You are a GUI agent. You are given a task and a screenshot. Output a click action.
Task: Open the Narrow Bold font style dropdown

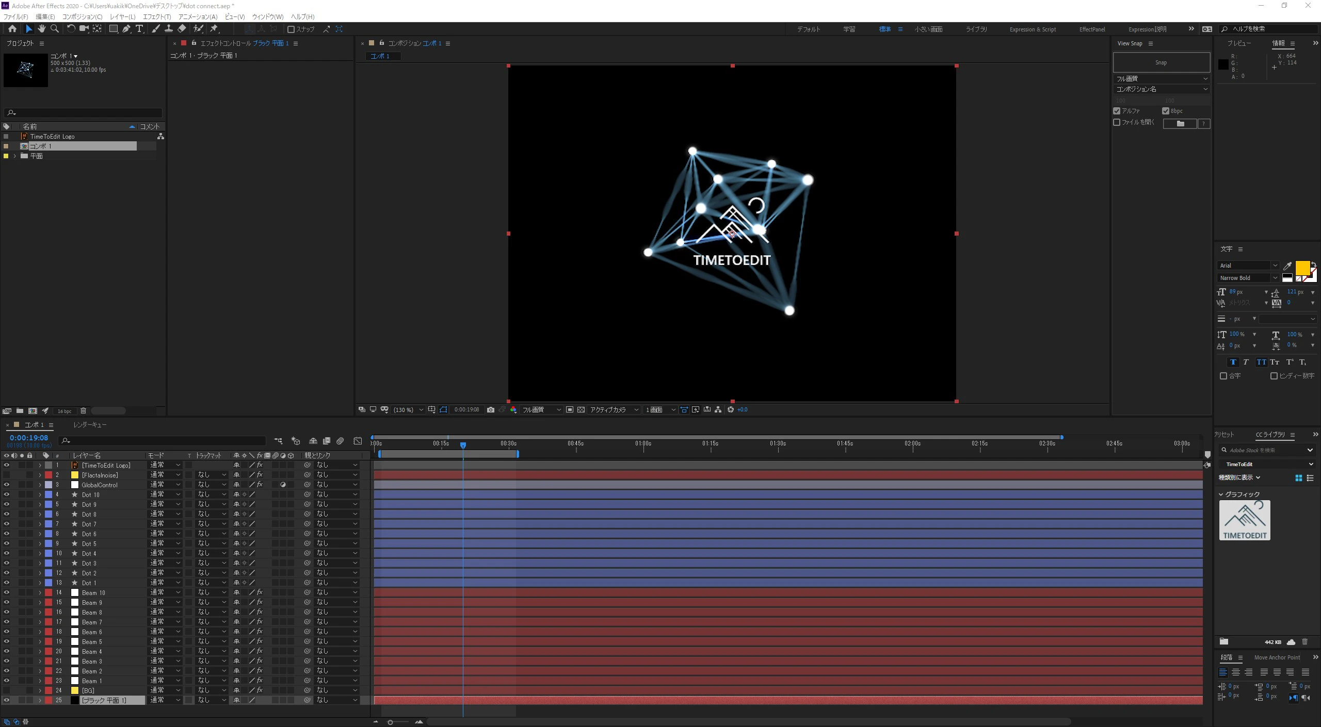[x=1248, y=278]
